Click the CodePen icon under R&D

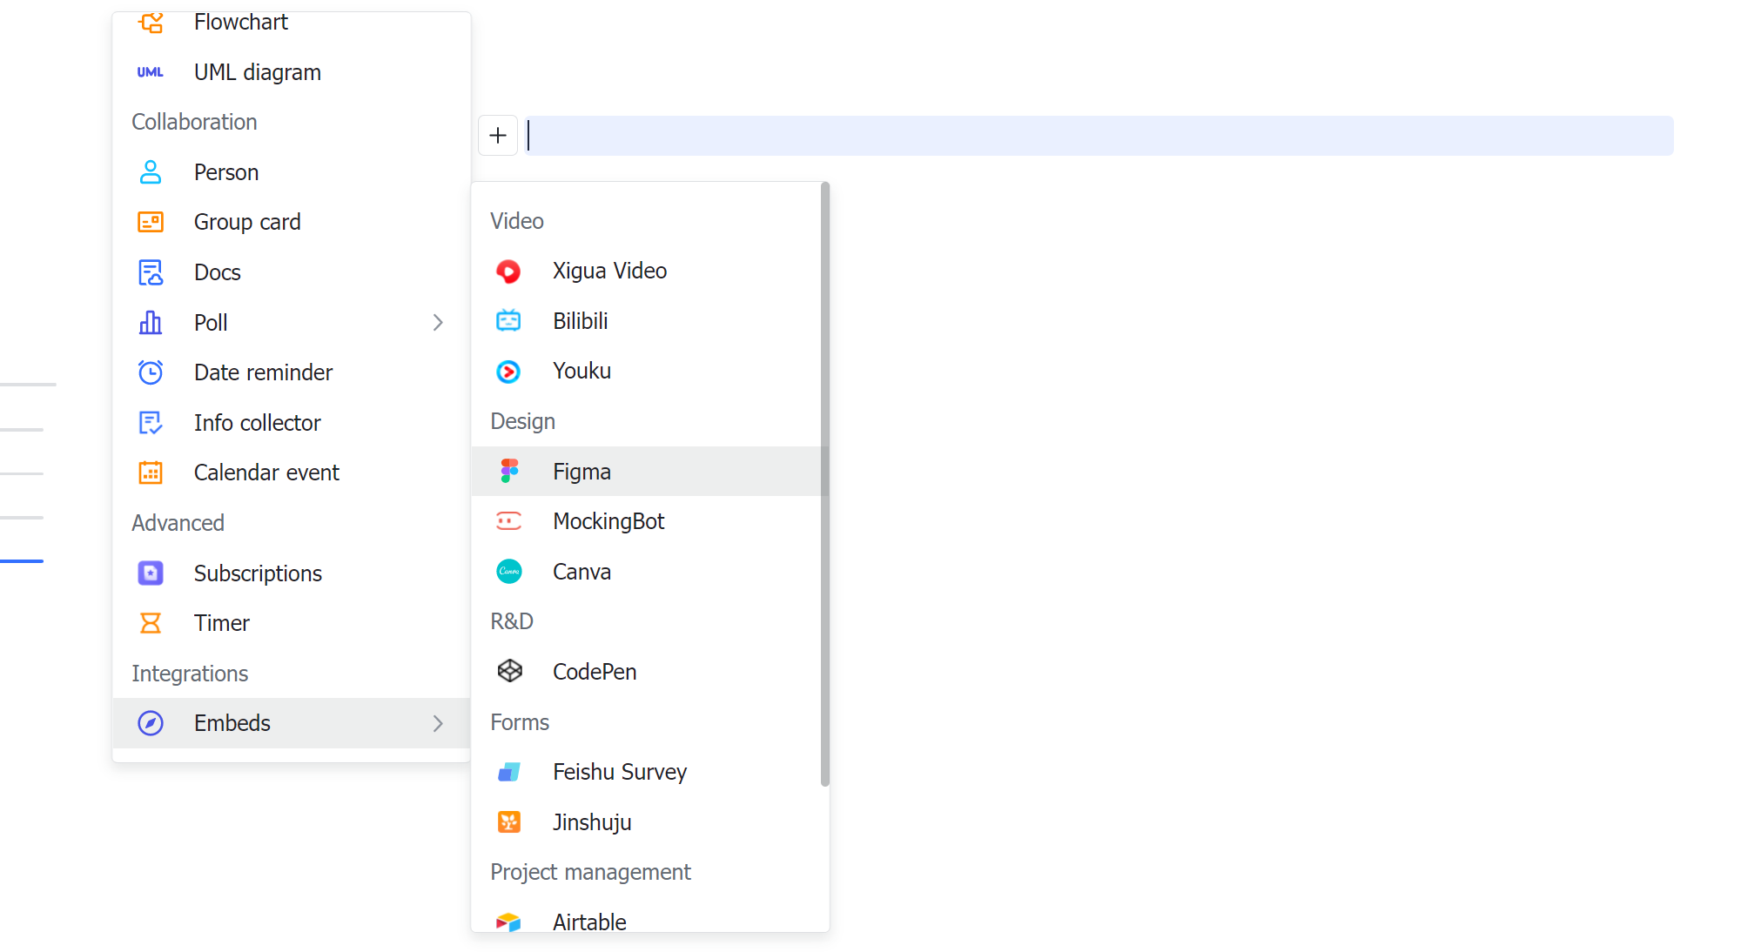(x=509, y=671)
